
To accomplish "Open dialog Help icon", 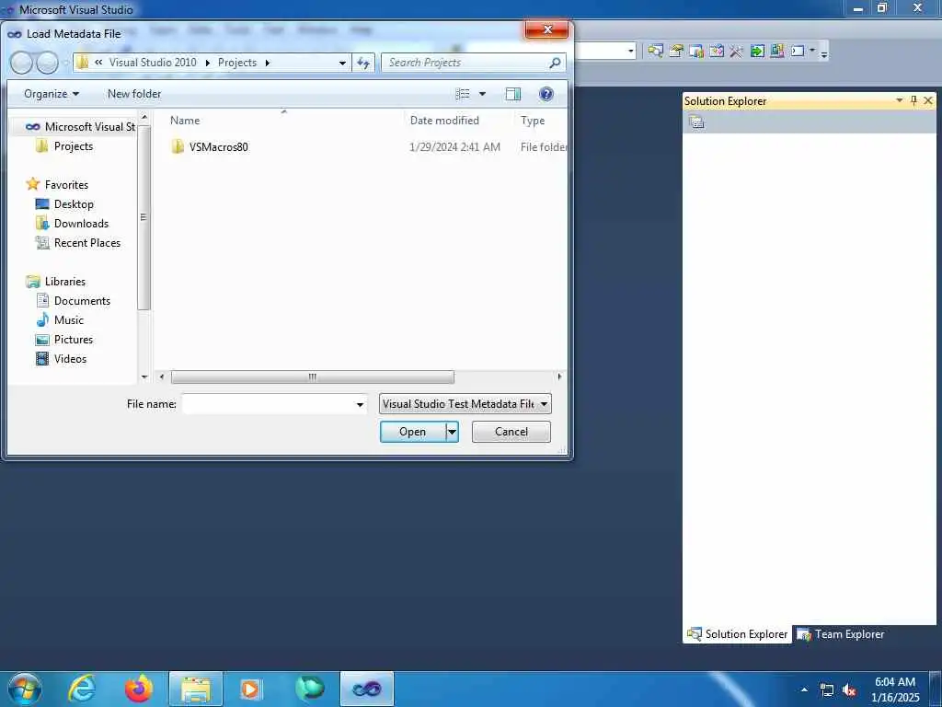I will 546,94.
